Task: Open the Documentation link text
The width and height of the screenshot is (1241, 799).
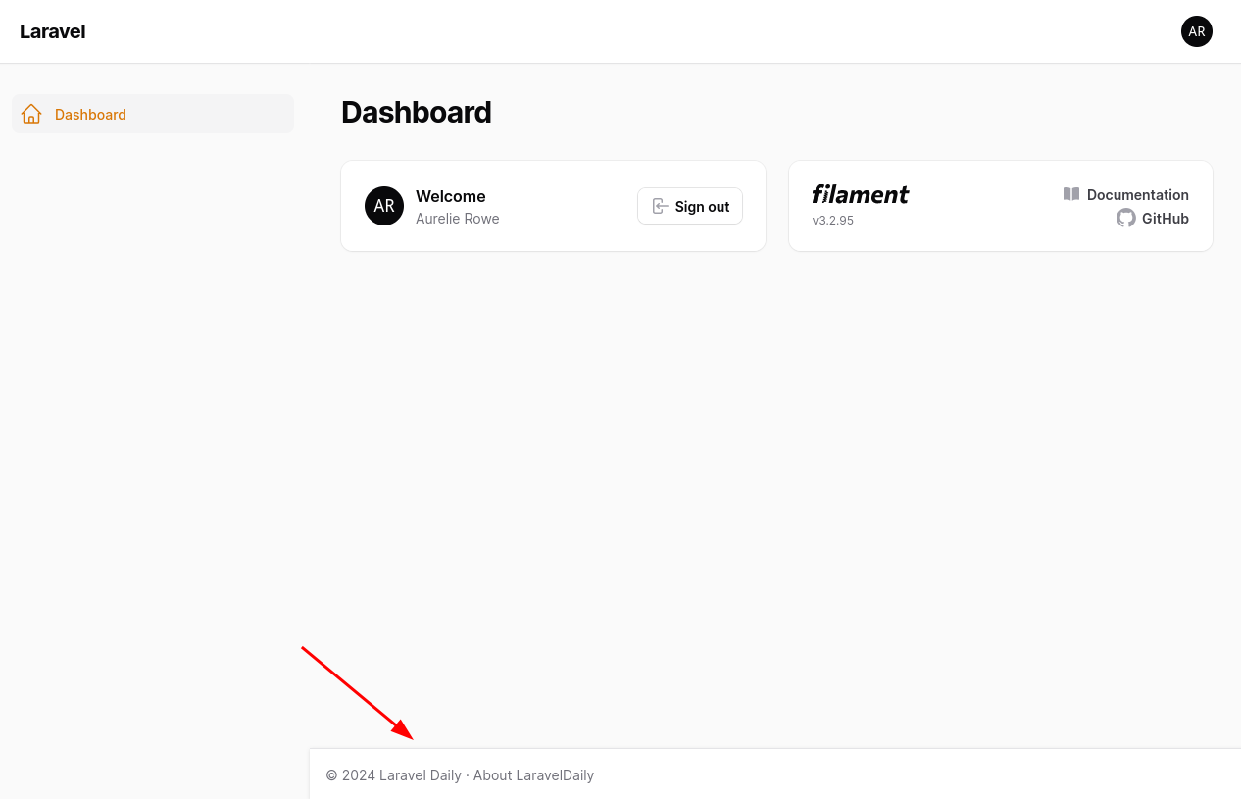Action: click(x=1137, y=194)
